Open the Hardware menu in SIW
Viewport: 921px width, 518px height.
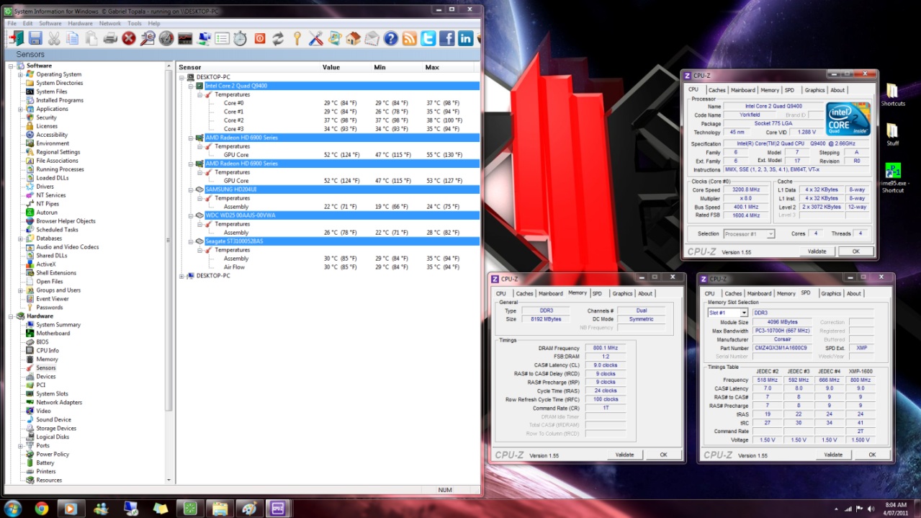(81, 23)
